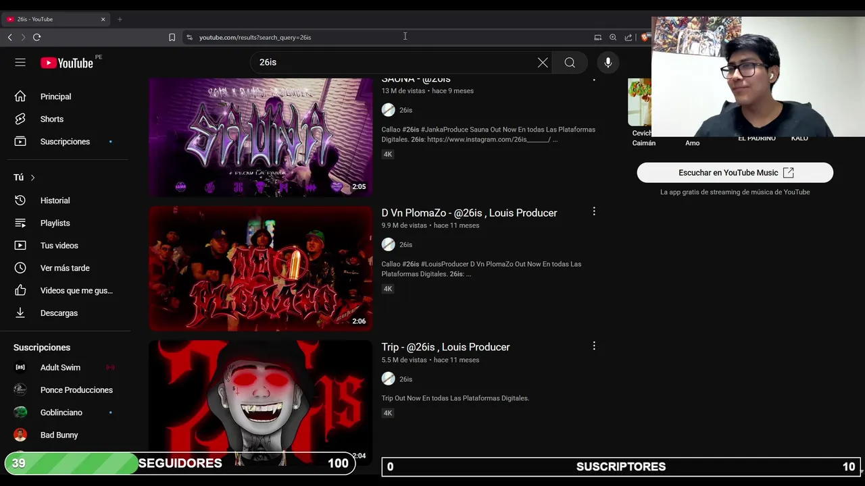Open 26is channel name under Trip

pyautogui.click(x=405, y=379)
